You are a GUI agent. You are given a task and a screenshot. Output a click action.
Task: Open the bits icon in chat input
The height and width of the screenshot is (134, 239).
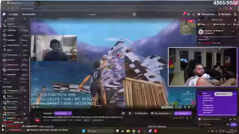231,119
